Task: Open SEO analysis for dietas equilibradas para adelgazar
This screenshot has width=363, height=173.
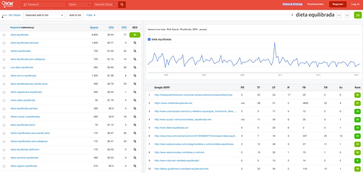Action: pyautogui.click(x=135, y=141)
